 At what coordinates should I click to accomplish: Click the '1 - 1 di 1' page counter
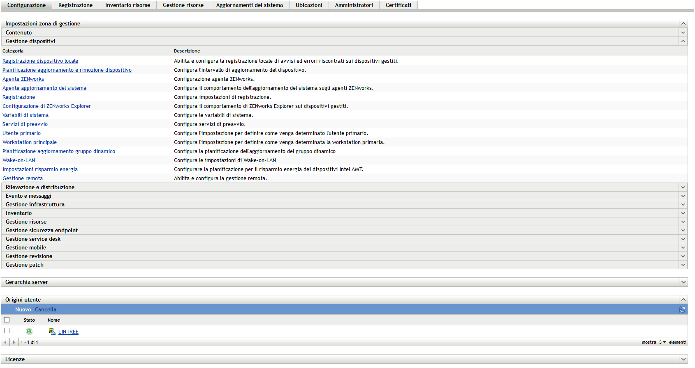coord(29,342)
